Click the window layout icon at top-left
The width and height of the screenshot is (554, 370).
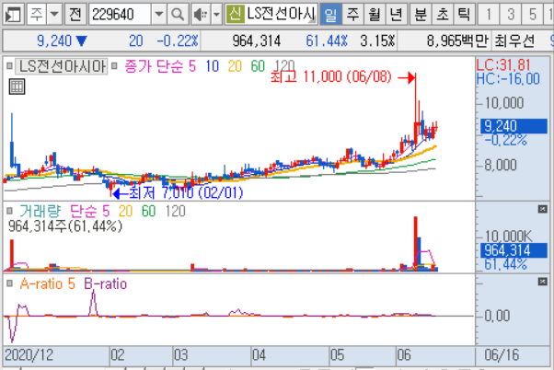[13, 15]
